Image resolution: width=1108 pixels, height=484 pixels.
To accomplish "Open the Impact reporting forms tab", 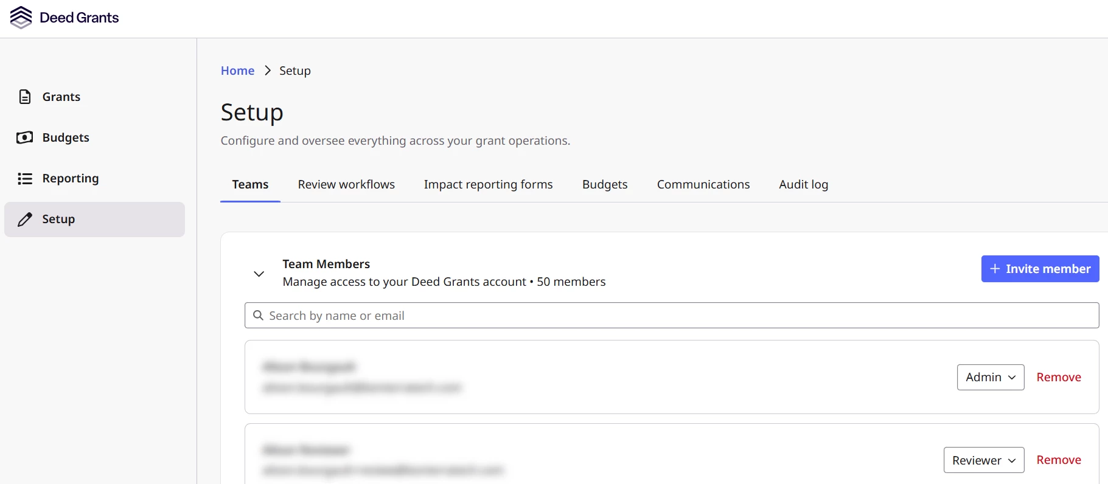I will pyautogui.click(x=488, y=184).
